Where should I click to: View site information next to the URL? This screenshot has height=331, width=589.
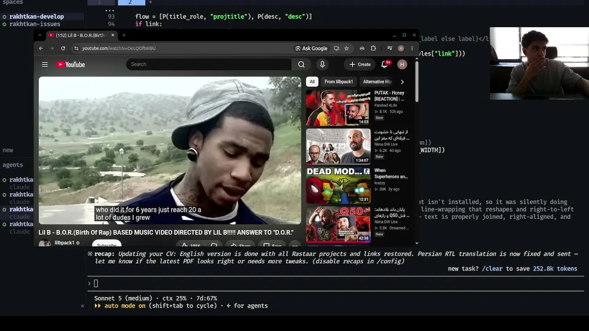76,48
